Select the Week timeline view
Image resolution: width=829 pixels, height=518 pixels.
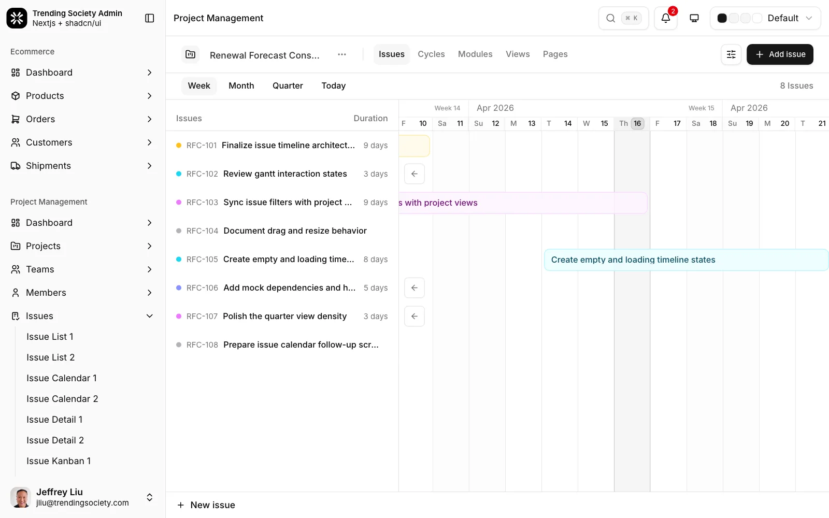[199, 86]
